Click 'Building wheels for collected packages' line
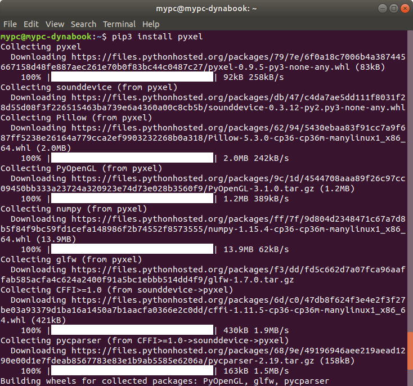Screen dimensions: 413x386 pos(165,381)
